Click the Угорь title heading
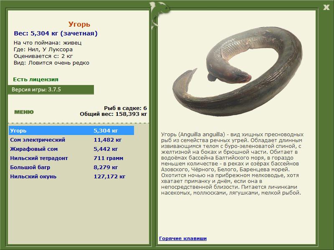Screen dimensions: 334x250 point(79,24)
